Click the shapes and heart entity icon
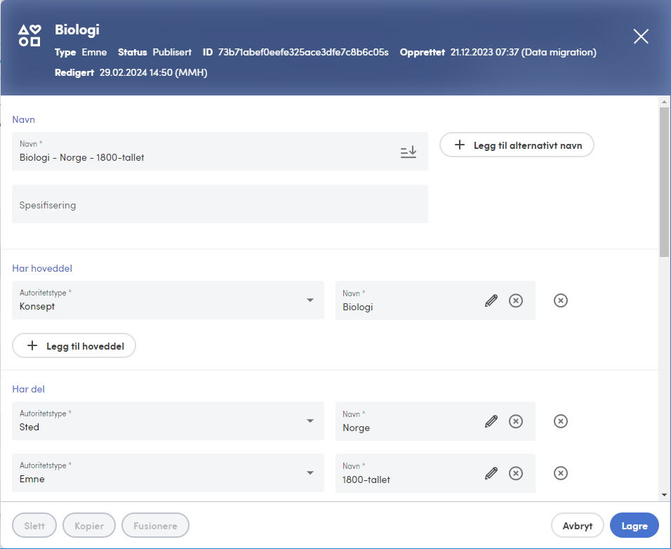This screenshot has height=549, width=671. pos(29,35)
